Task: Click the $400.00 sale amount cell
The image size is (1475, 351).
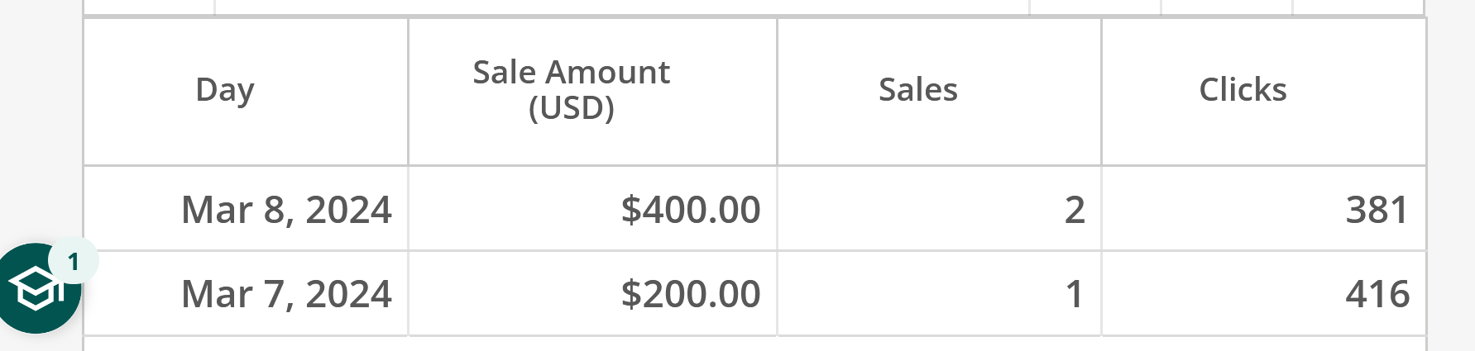Action: [593, 209]
